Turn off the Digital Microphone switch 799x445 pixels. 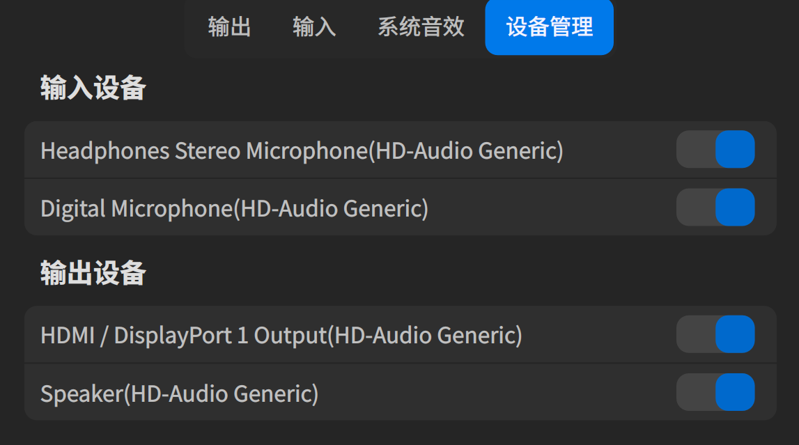pyautogui.click(x=715, y=208)
